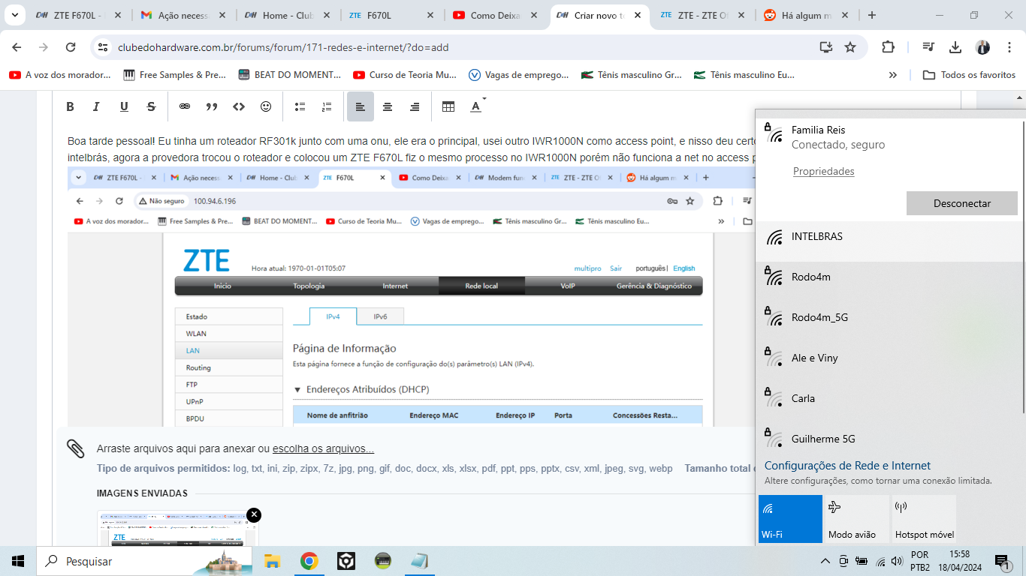Toggle the Hotspot móvel tile
The width and height of the screenshot is (1026, 576).
point(923,519)
